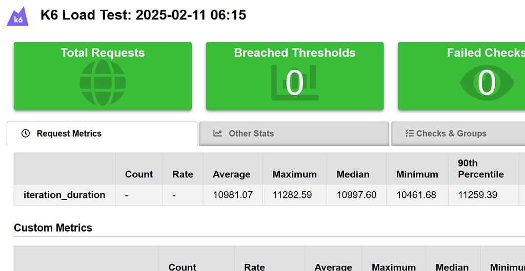Click the globe icon in Total Requests
The width and height of the screenshot is (525, 271).
click(103, 82)
